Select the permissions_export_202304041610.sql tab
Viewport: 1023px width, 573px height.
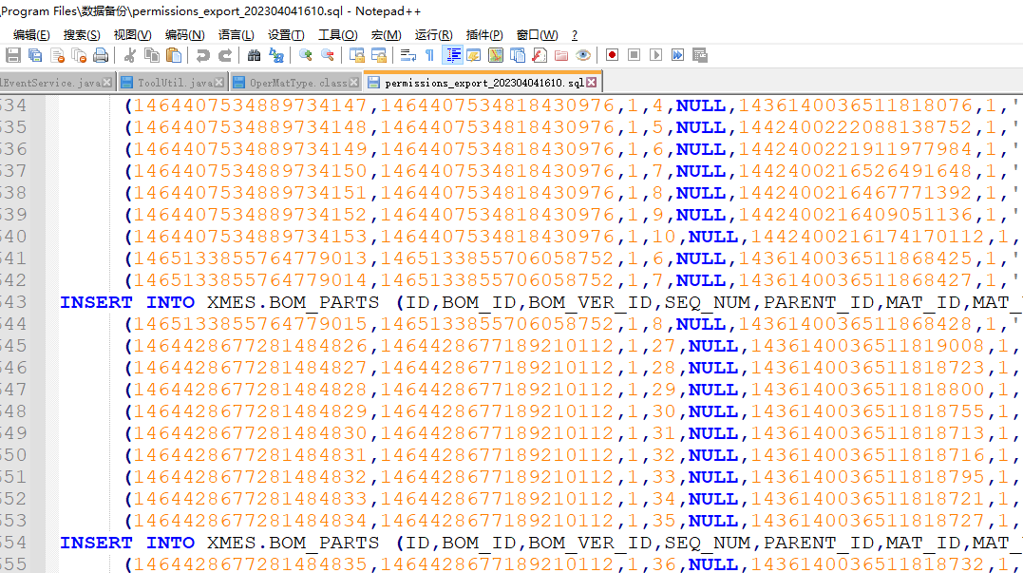(x=483, y=83)
